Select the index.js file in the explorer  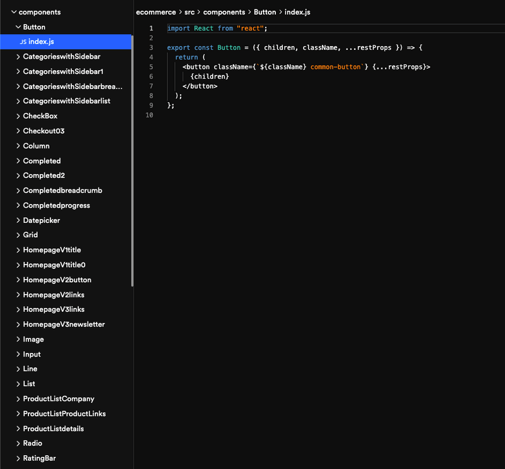(40, 42)
